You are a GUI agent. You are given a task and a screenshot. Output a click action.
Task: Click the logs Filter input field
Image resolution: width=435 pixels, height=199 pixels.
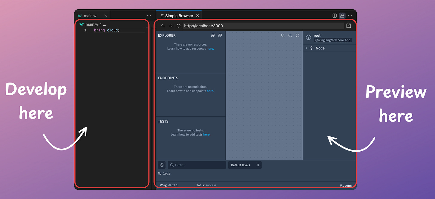click(x=196, y=165)
